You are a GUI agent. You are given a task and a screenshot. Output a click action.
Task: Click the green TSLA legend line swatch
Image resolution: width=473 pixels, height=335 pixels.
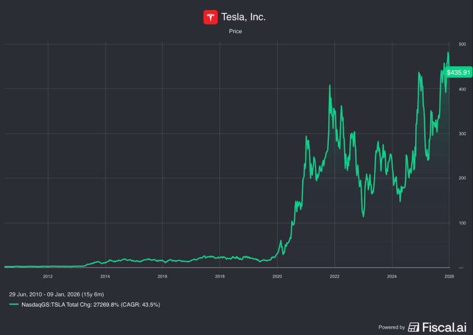[x=14, y=304]
